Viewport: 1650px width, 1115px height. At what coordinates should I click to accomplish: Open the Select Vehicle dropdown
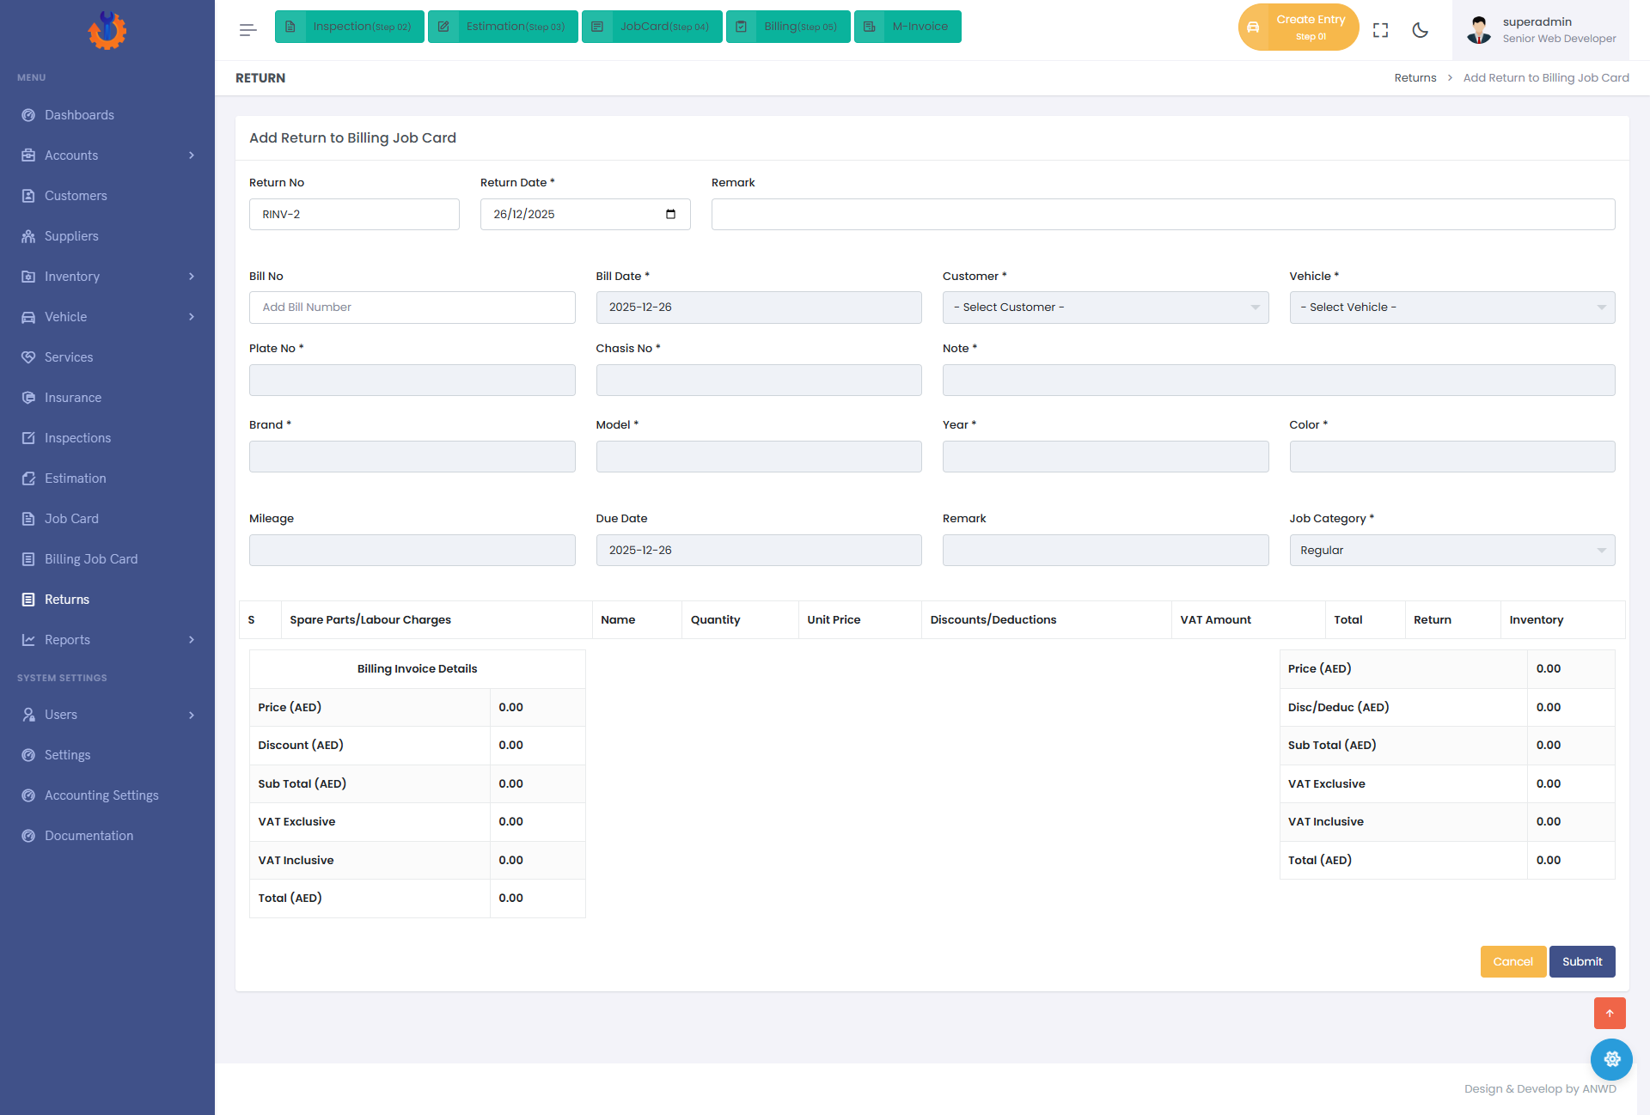[1452, 308]
